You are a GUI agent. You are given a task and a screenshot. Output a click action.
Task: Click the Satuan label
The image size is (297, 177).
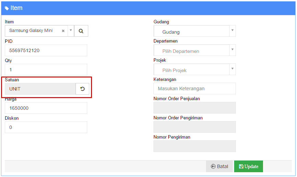pos(12,80)
